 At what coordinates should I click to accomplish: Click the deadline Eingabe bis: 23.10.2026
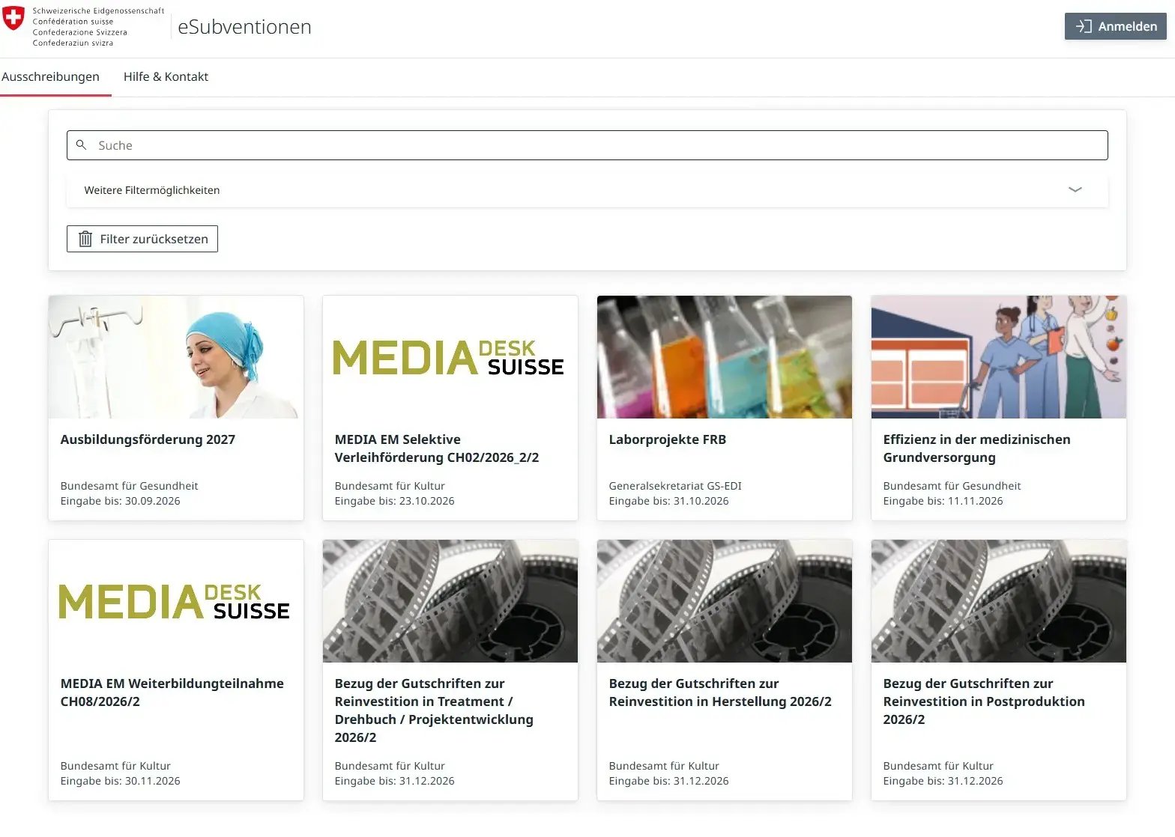pos(395,501)
